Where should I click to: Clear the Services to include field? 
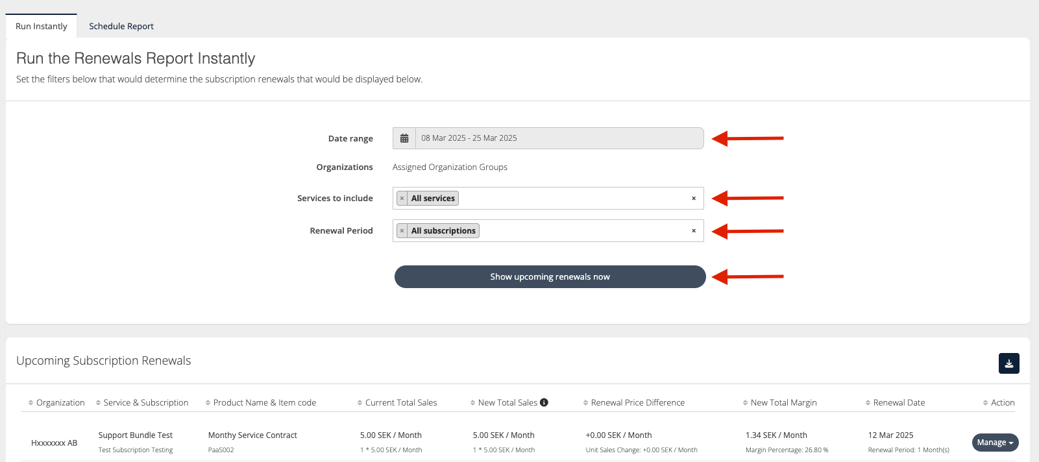click(693, 199)
